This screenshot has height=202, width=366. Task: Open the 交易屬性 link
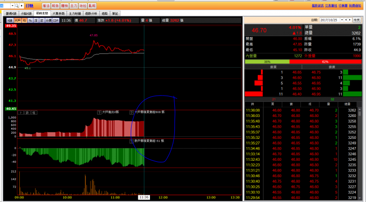pos(331,6)
